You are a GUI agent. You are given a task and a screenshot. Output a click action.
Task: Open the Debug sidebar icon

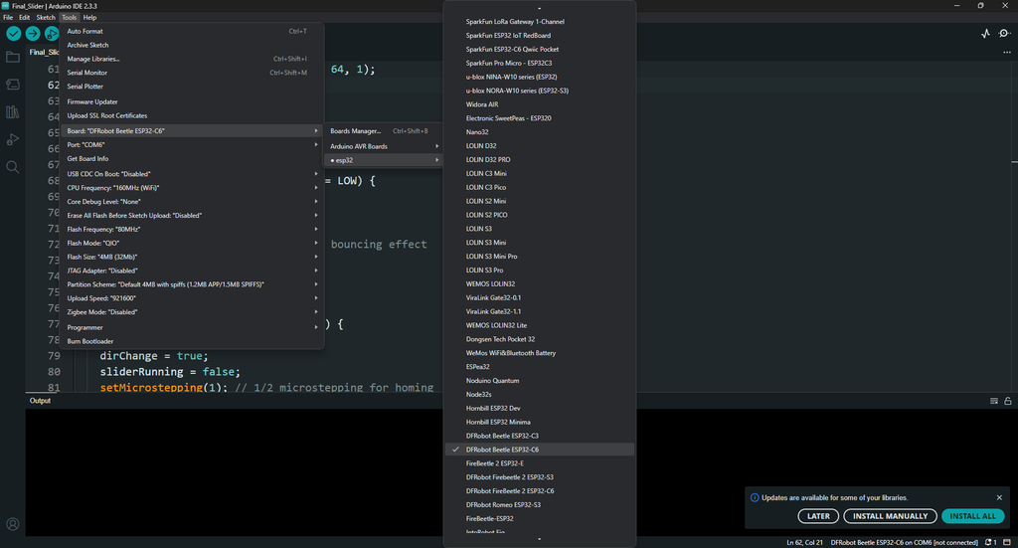[x=12, y=139]
